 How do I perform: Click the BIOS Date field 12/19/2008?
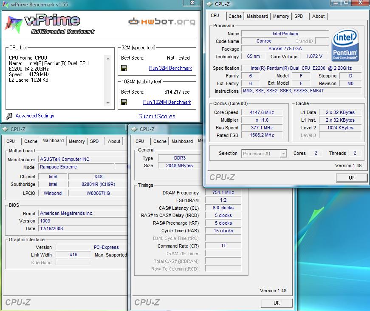point(83,229)
